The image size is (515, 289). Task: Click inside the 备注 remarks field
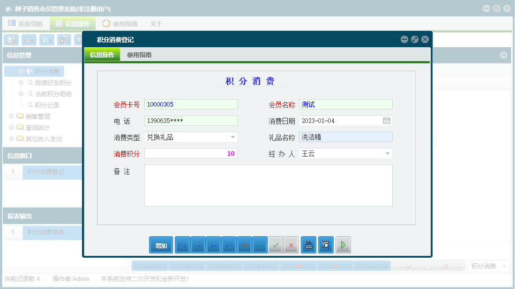pyautogui.click(x=269, y=185)
